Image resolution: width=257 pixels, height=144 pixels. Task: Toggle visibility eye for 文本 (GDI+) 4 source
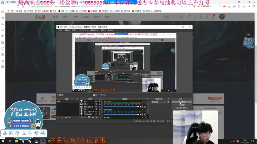[96, 112]
